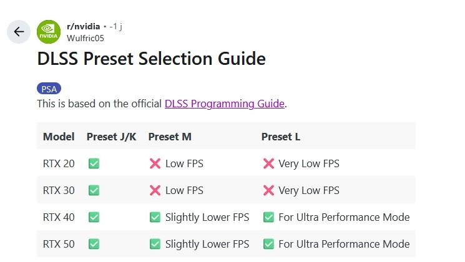Click the Preset L column header
465x262 pixels.
281,137
